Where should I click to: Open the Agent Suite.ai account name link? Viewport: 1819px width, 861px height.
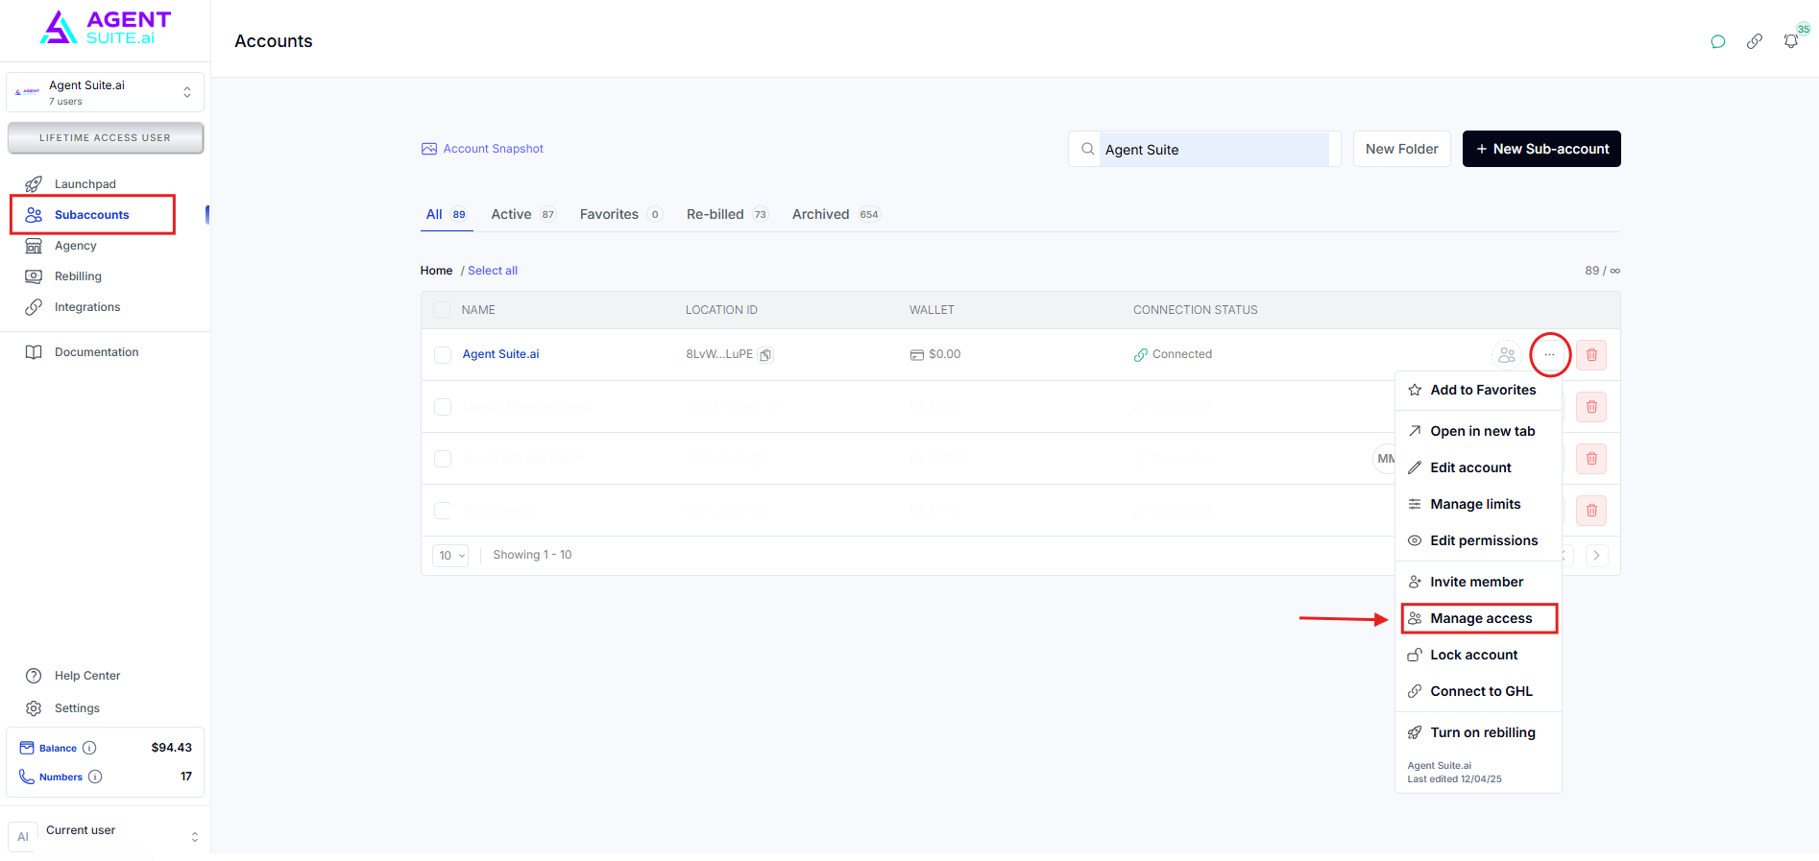500,354
